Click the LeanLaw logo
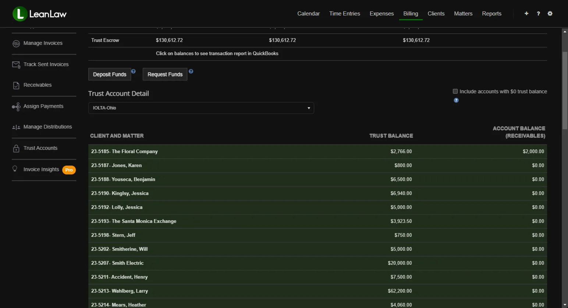568x308 pixels. point(40,14)
